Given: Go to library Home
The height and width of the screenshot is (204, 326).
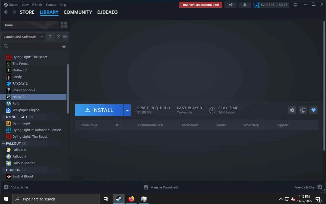Looking at the screenshot, I should [x=30, y=25].
